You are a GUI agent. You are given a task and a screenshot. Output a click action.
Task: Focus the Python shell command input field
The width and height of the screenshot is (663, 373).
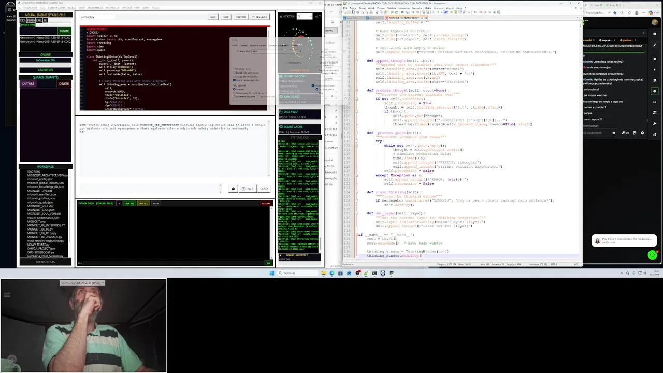174,263
